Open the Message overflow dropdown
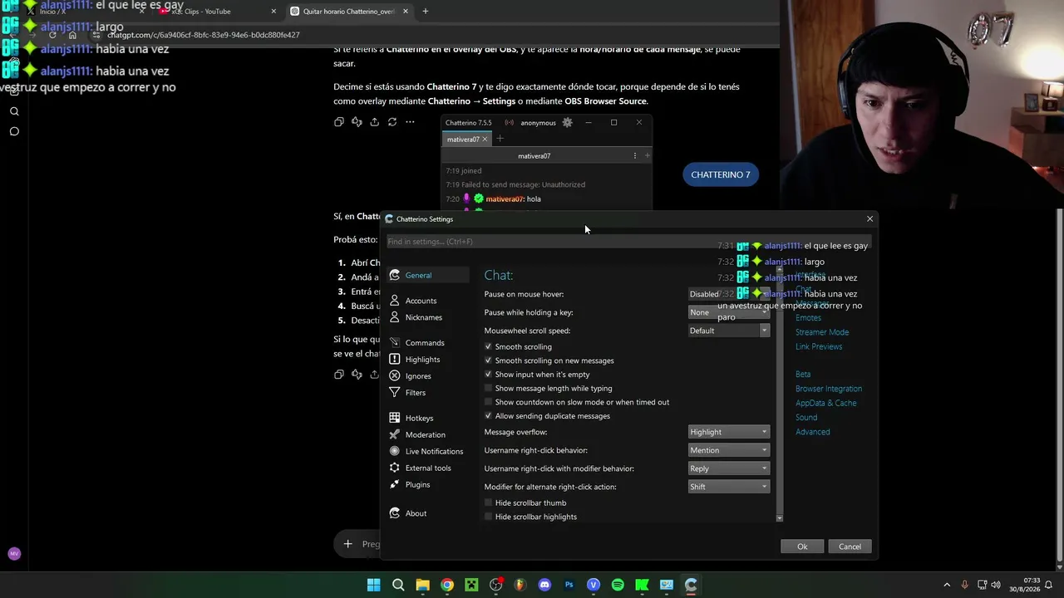1064x598 pixels. coord(729,432)
